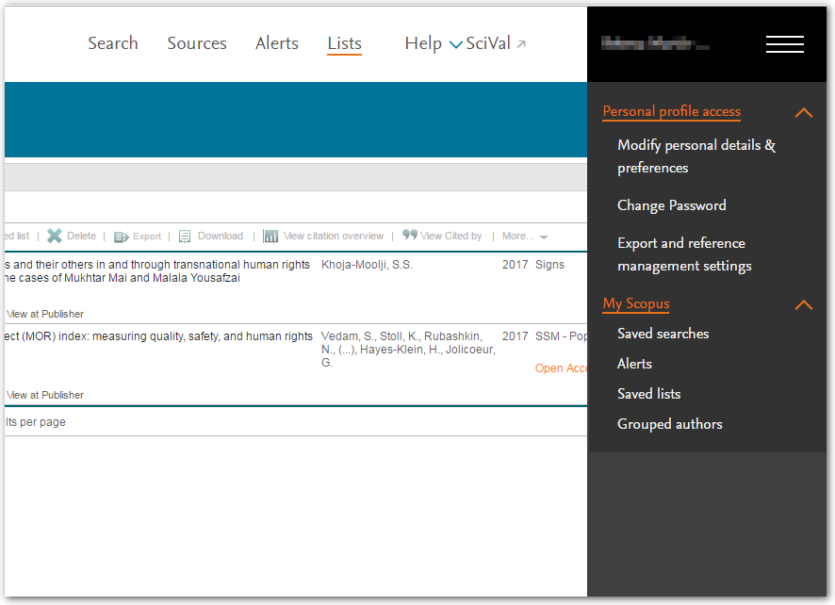The width and height of the screenshot is (835, 605).
Task: Click the blurred username in header
Action: [655, 43]
